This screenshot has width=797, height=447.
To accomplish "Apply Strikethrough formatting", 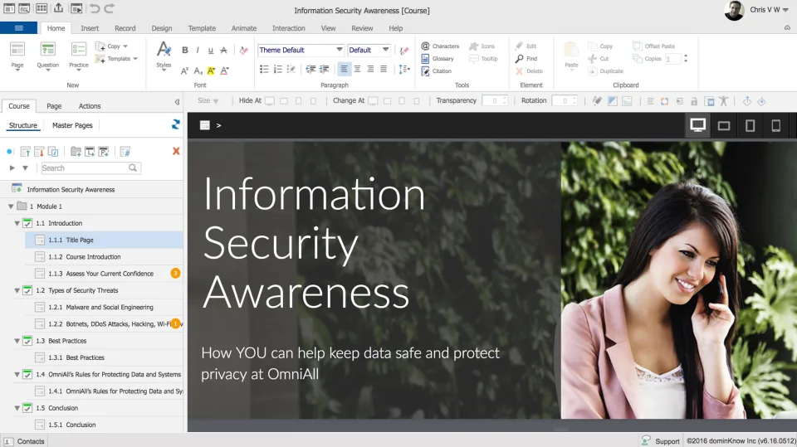I will pyautogui.click(x=223, y=50).
